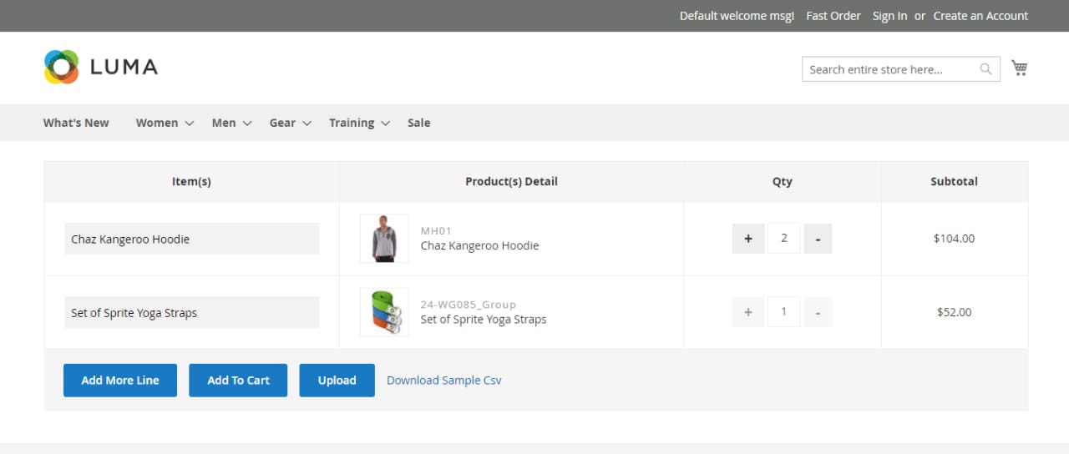Open the Sprite Yoga Straps product thumbnail
This screenshot has height=454, width=1069.
[x=384, y=312]
